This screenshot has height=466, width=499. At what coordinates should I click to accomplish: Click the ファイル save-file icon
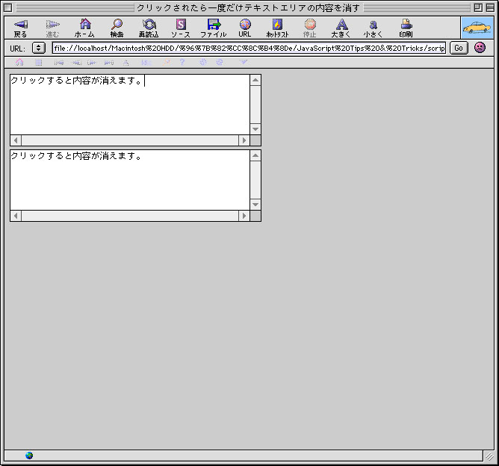[x=213, y=28]
